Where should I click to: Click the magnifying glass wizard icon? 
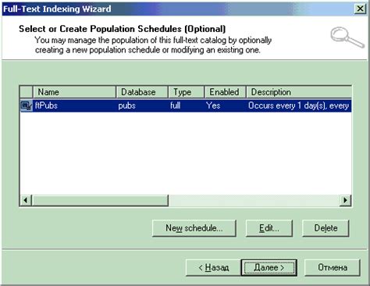[347, 38]
